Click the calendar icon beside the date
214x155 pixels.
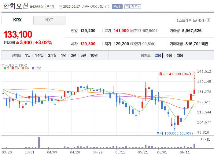(x=60, y=7)
